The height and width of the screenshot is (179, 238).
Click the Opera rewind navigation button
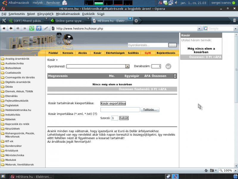[4, 28]
